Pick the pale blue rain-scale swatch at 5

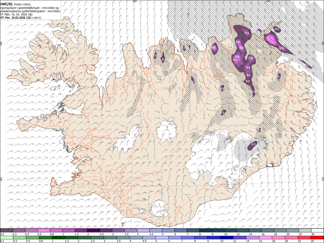[x=162, y=237]
